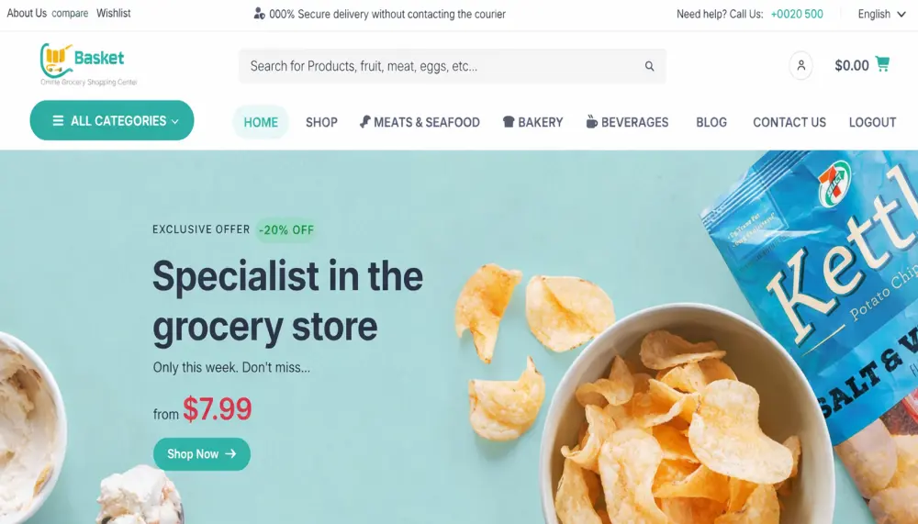Expand the English language dropdown
918x524 pixels.
click(881, 14)
